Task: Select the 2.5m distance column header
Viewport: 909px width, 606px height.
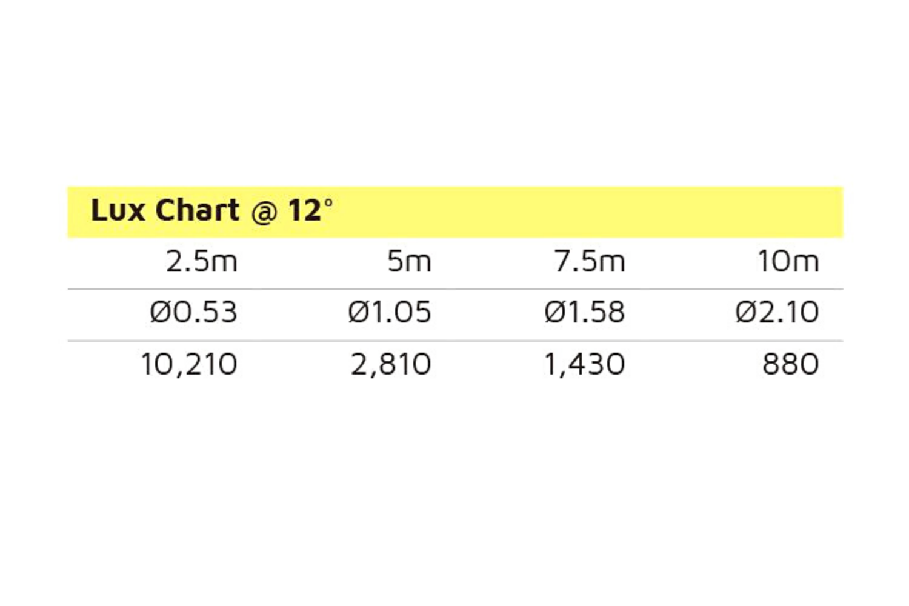Action: (x=201, y=262)
